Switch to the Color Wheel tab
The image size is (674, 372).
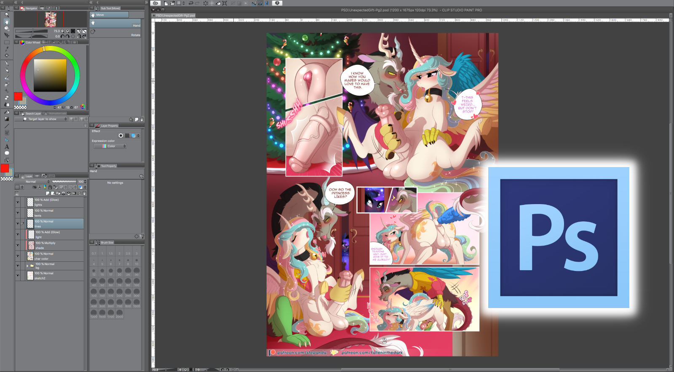tap(30, 43)
